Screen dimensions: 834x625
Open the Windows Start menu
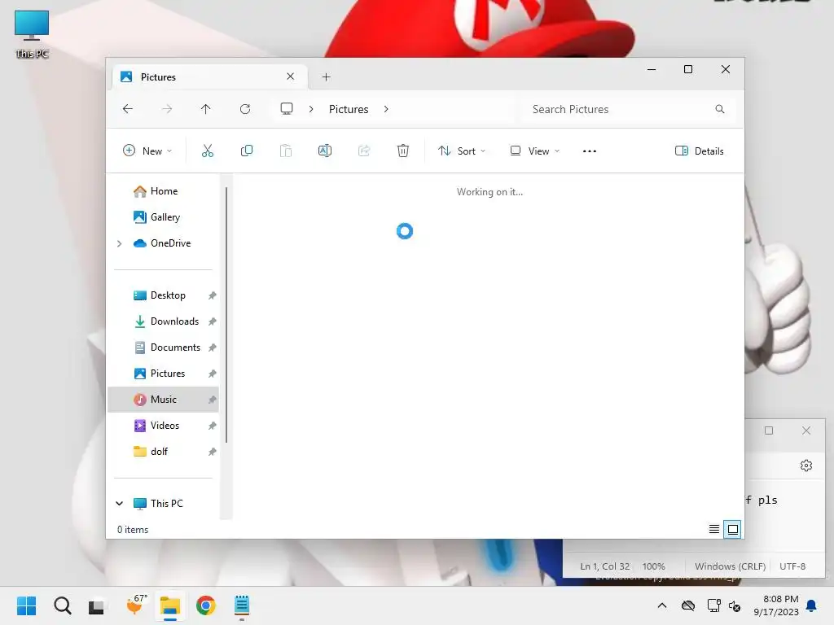click(27, 605)
